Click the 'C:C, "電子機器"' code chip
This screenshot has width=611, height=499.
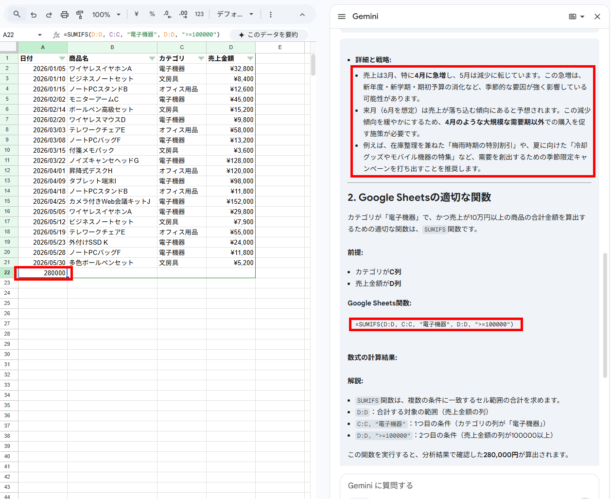tap(381, 424)
